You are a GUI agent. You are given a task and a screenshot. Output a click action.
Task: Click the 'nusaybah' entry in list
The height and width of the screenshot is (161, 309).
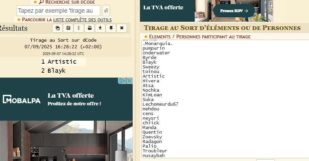click(154, 156)
